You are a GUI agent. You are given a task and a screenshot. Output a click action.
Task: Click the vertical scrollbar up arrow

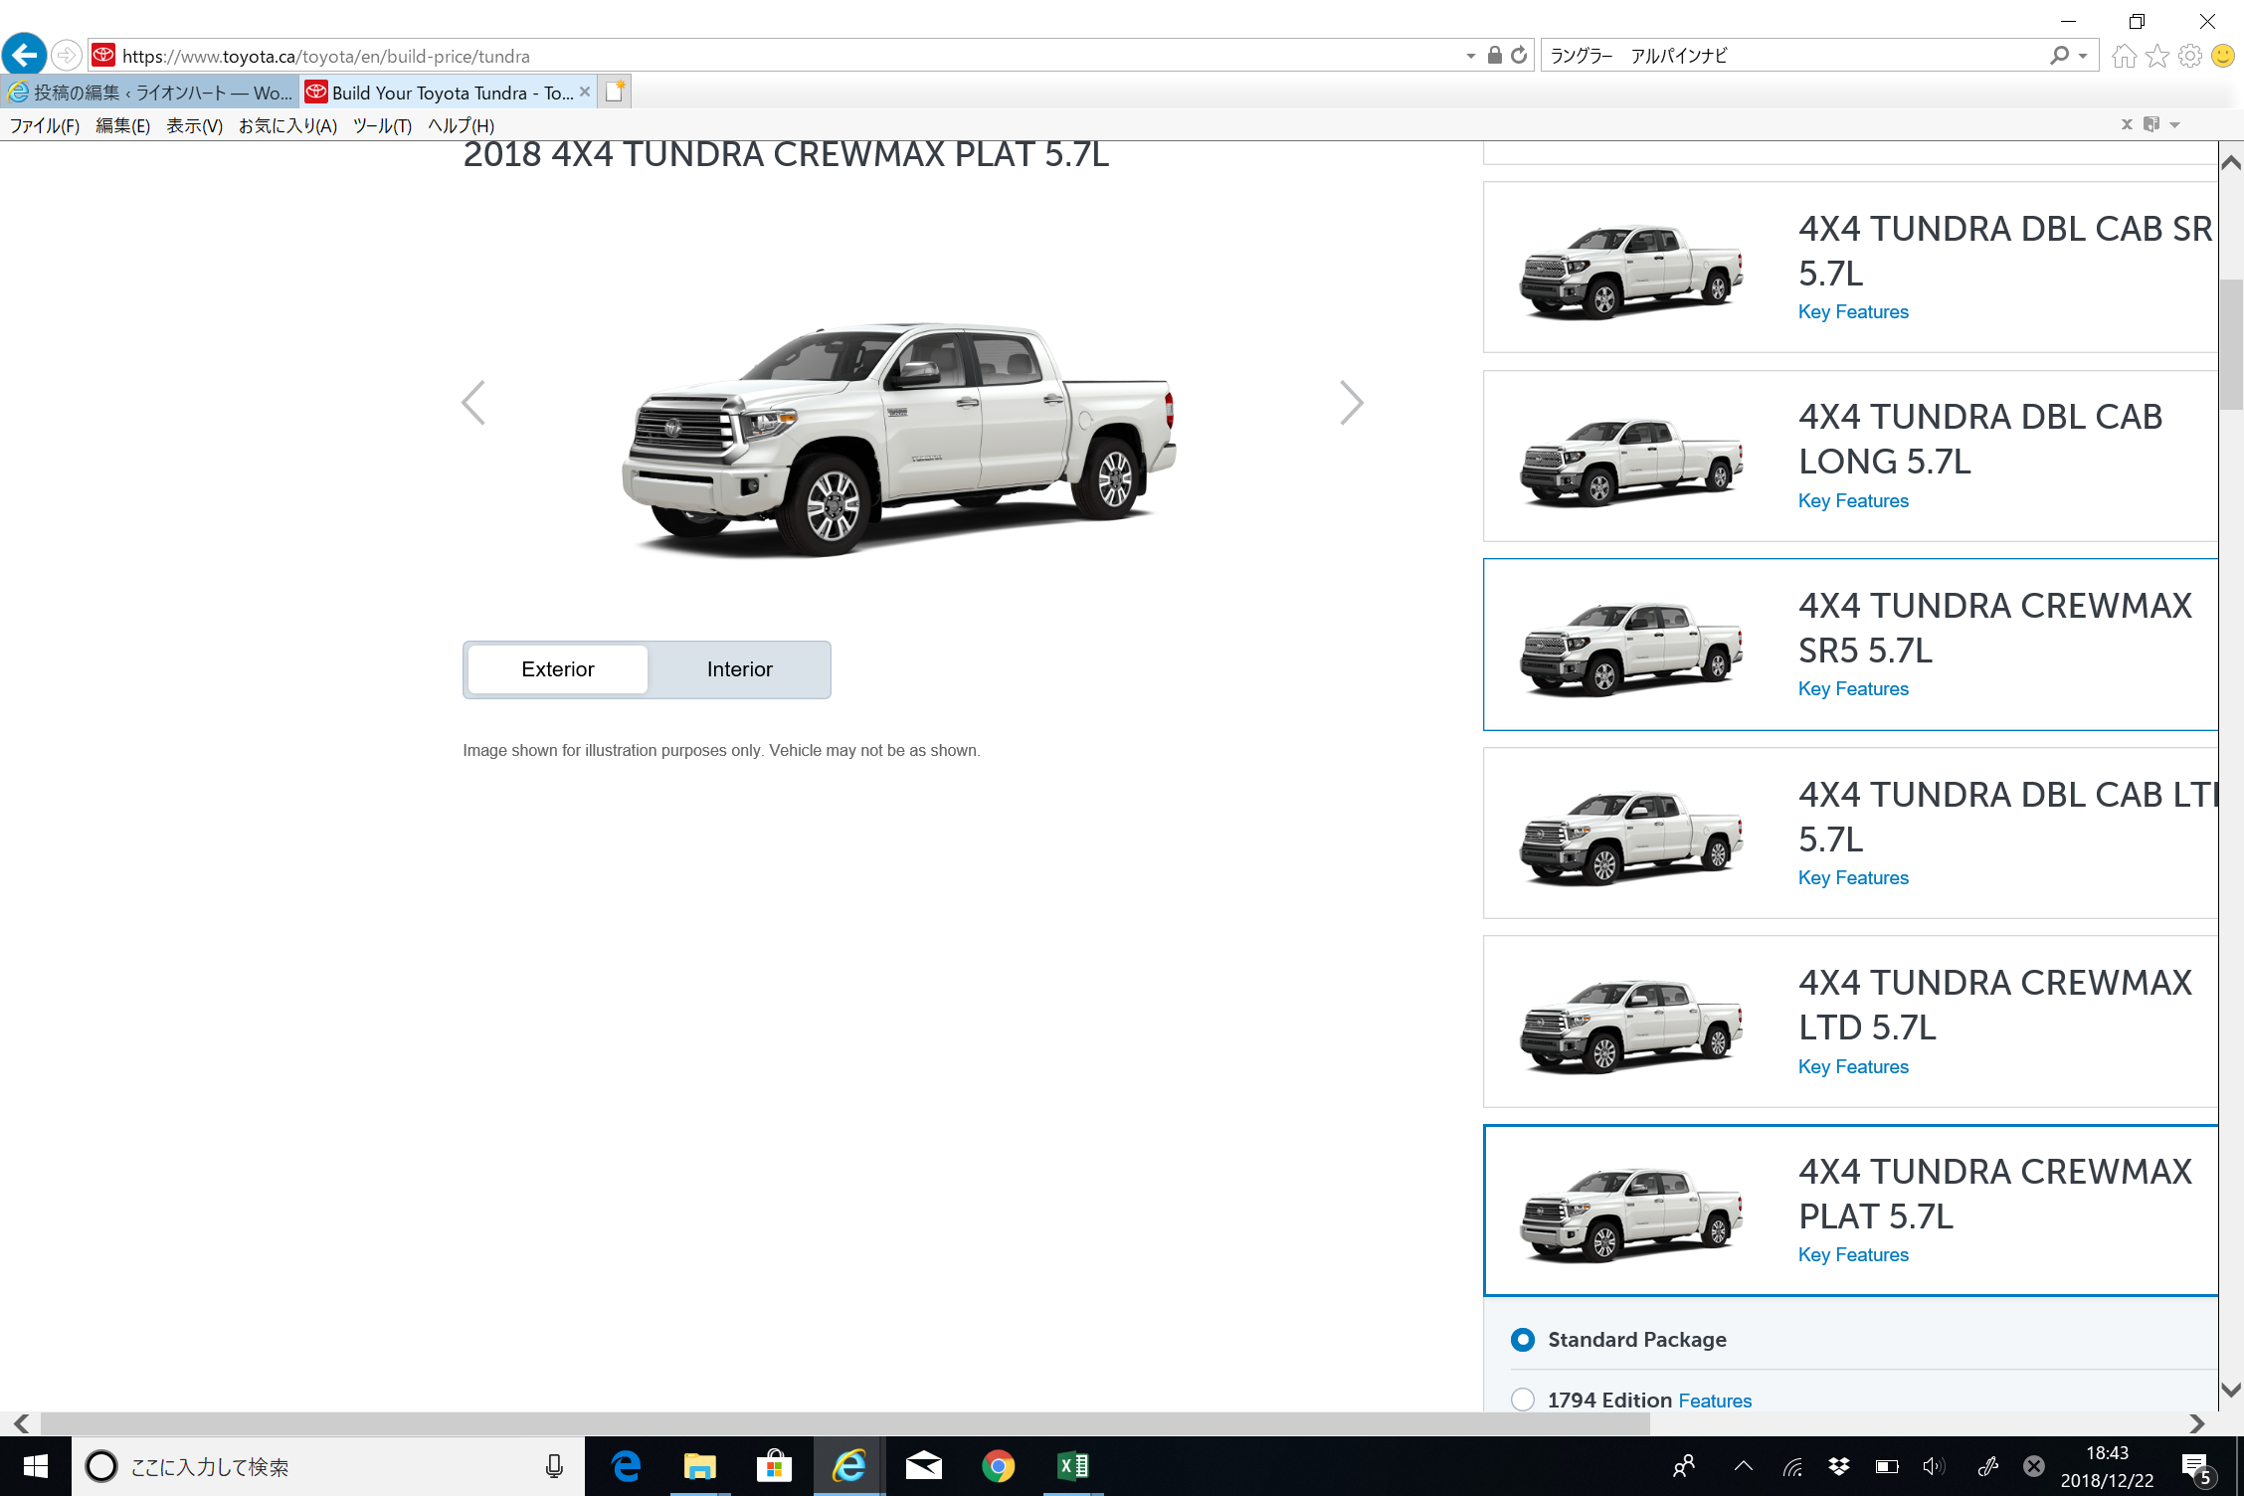click(2231, 162)
